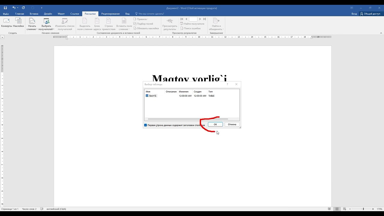Click the Блок адреса icon
Screen dimensions: 384x216
click(97, 21)
